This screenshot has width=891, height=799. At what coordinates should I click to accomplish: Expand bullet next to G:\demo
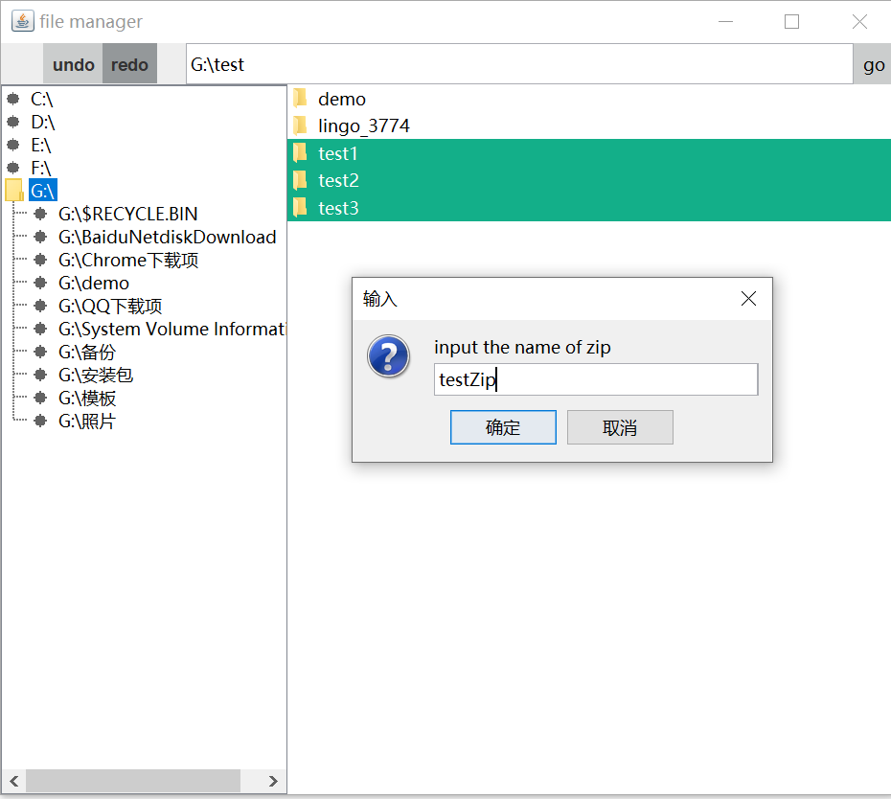tap(40, 283)
